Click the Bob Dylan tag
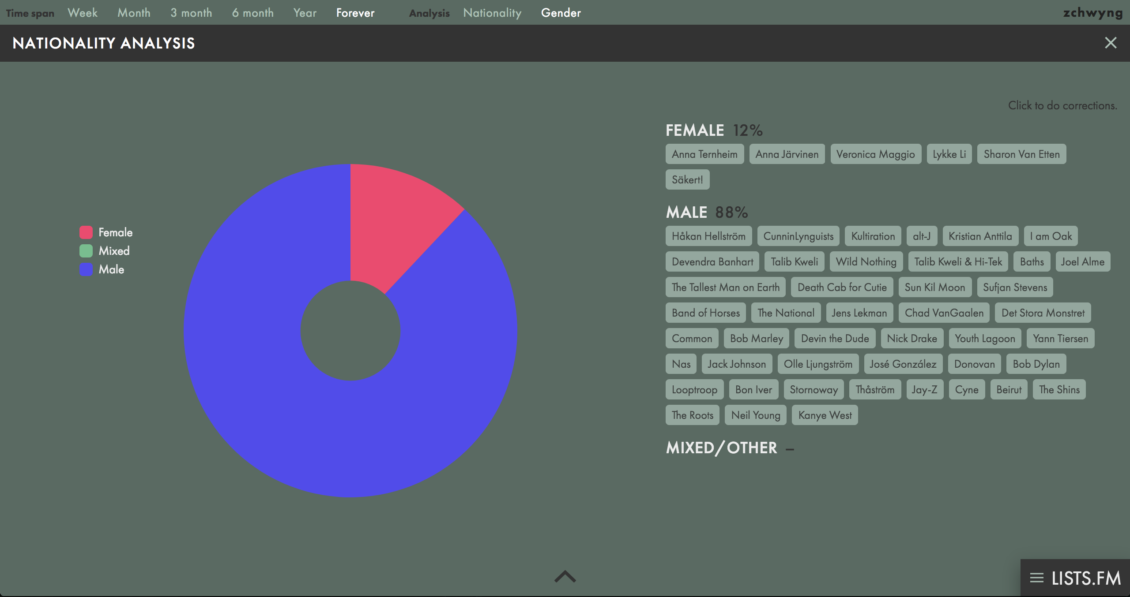 (1036, 364)
